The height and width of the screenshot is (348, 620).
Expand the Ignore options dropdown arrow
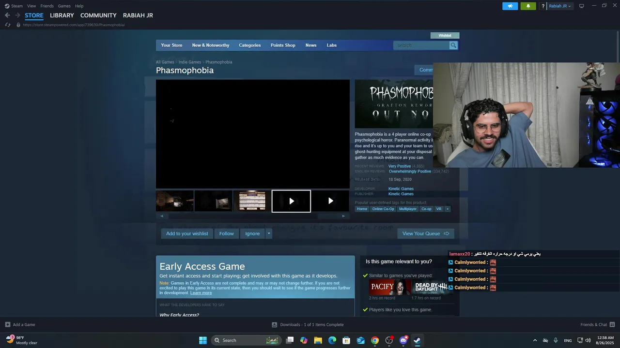pyautogui.click(x=269, y=233)
